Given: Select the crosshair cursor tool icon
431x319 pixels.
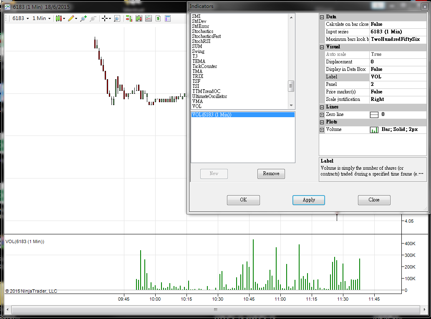Looking at the screenshot, I should [x=105, y=18].
